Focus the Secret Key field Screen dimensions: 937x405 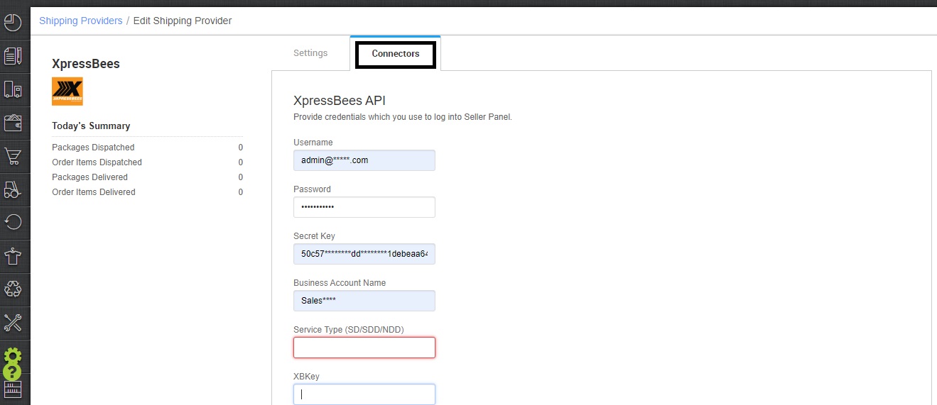[x=364, y=254]
